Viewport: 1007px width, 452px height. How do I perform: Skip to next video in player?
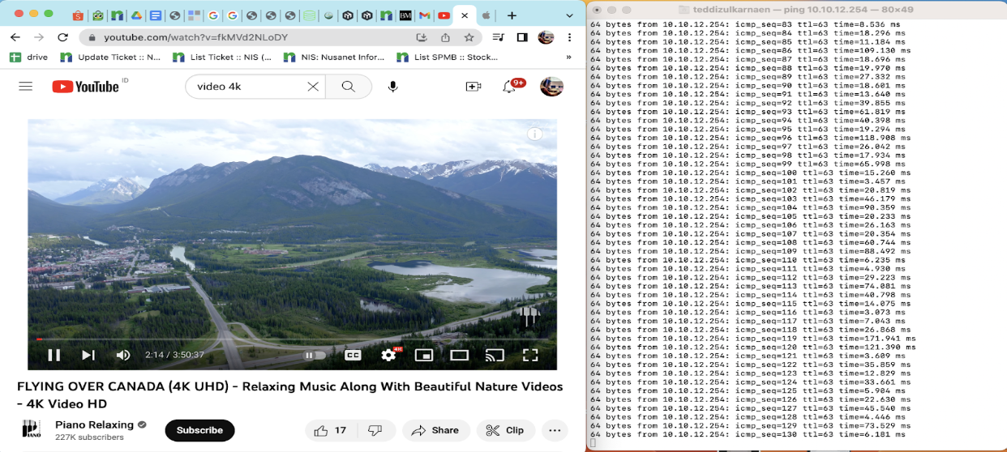[x=88, y=355]
